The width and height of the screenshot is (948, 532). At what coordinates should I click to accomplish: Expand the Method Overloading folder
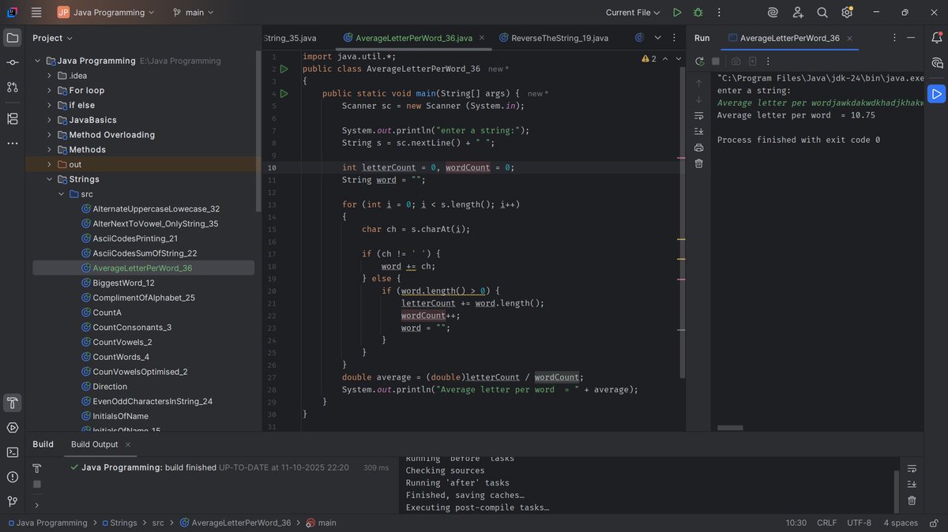(x=49, y=135)
